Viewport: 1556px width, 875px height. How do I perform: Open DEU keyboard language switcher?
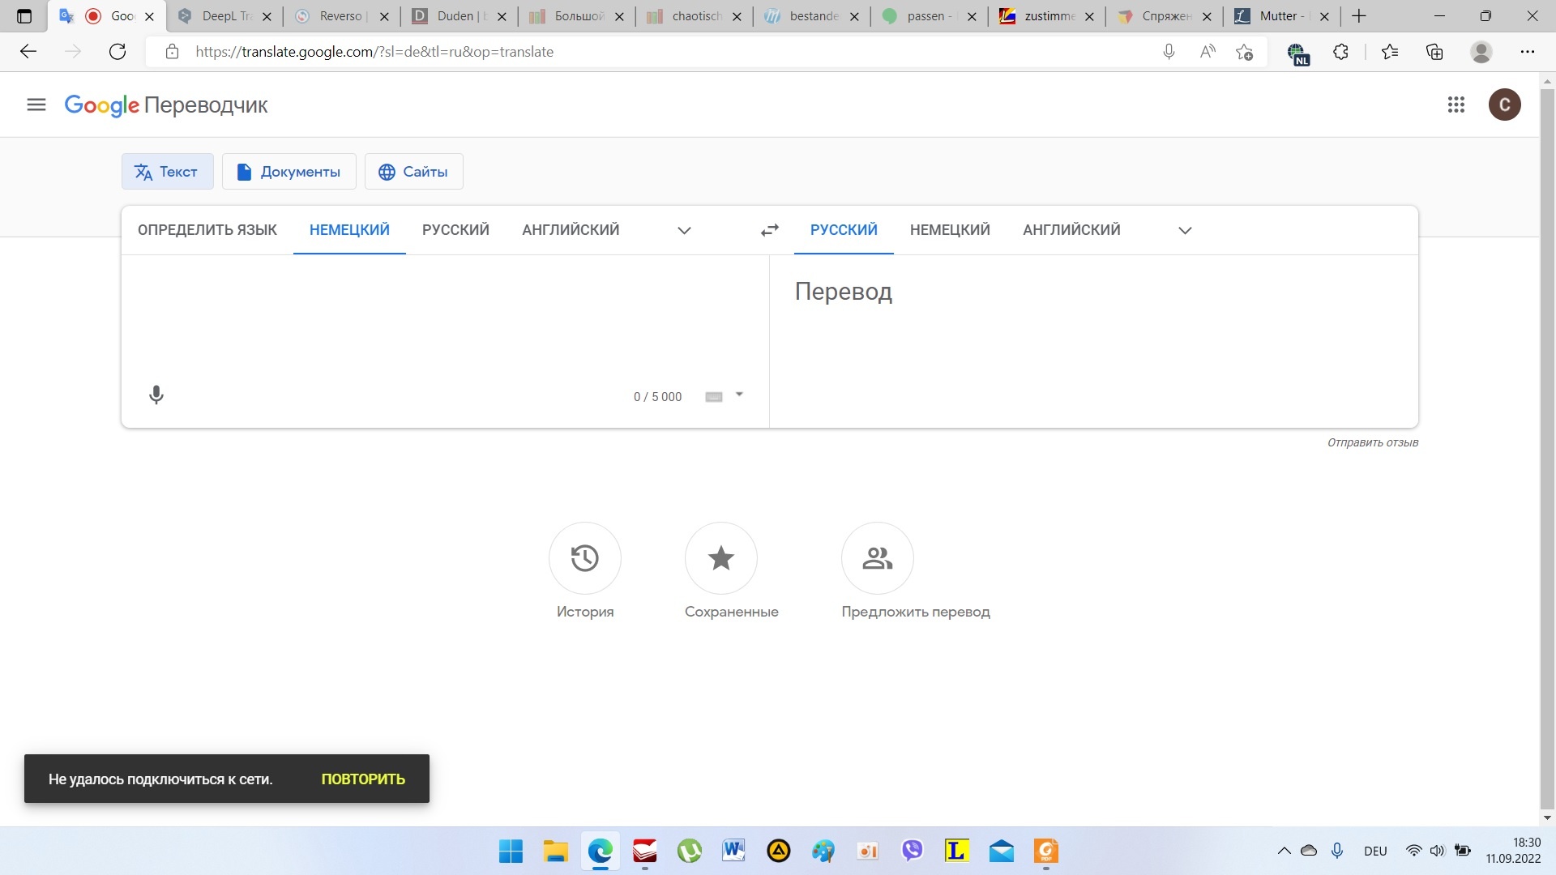(1375, 852)
